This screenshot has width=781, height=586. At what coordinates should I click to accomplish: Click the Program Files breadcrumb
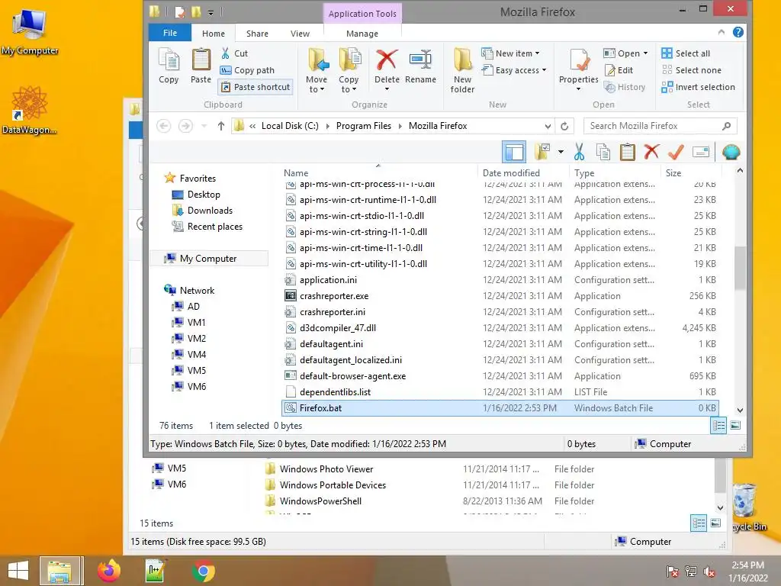point(364,126)
